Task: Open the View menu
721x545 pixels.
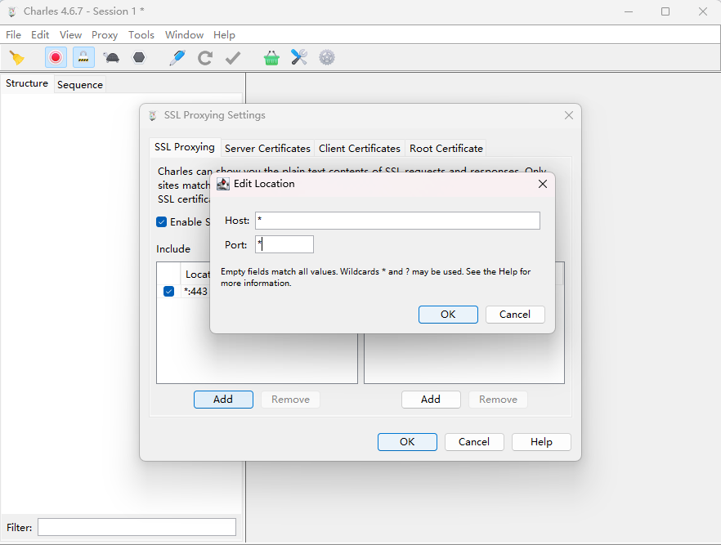Action: (x=70, y=35)
